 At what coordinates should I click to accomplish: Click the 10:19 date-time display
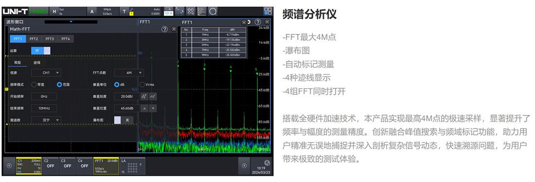coord(261,170)
